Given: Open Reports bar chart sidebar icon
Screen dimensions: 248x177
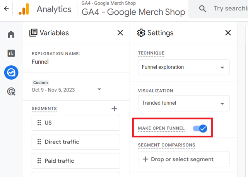Looking at the screenshot, I should tap(11, 53).
